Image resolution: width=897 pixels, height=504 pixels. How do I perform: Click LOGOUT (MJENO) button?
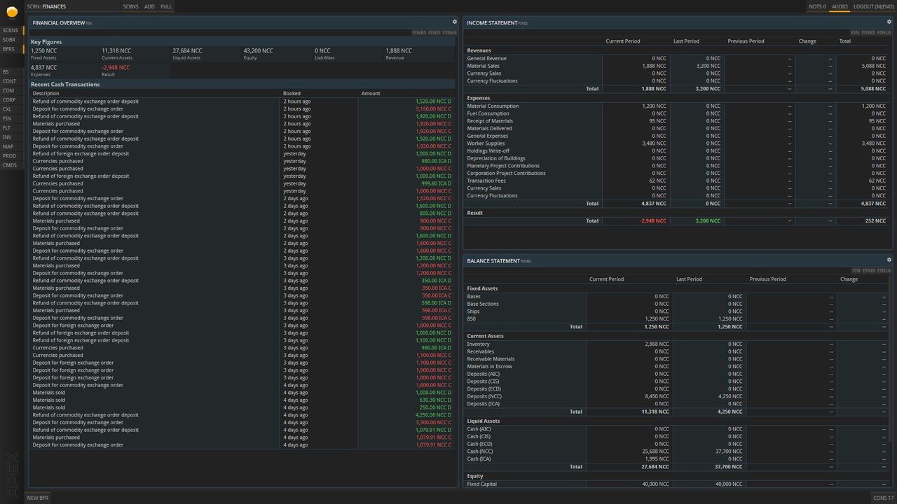pos(873,6)
